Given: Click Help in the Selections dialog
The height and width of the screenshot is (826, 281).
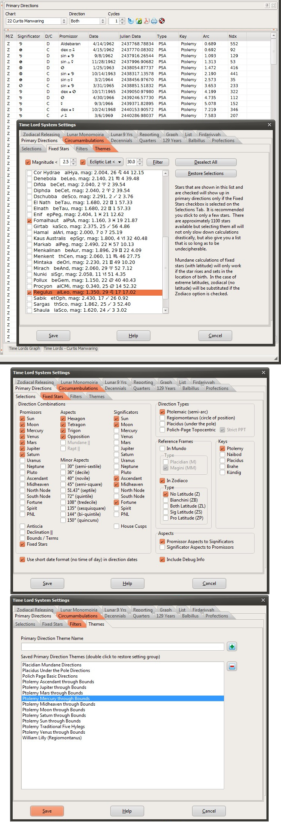Looking at the screenshot, I should coord(128,583).
